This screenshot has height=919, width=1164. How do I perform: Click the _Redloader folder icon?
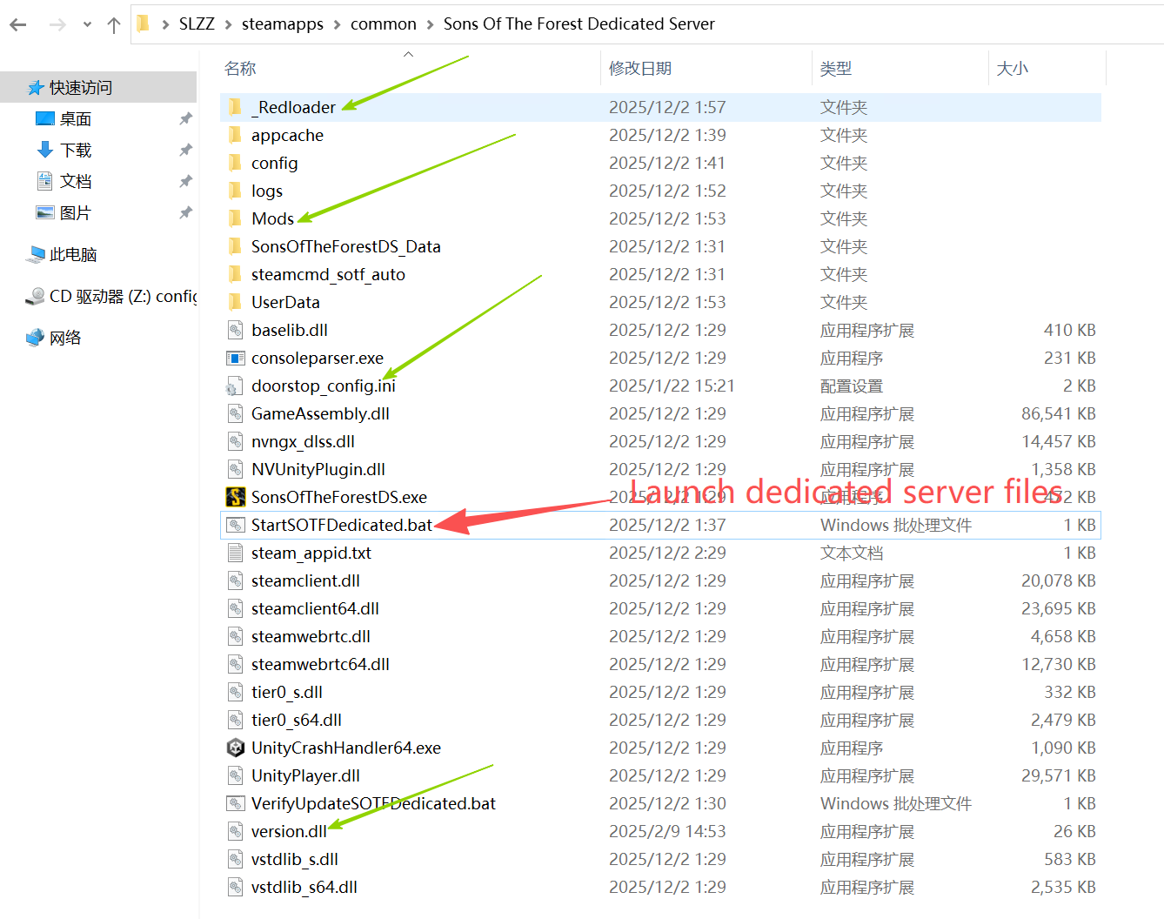tap(235, 107)
